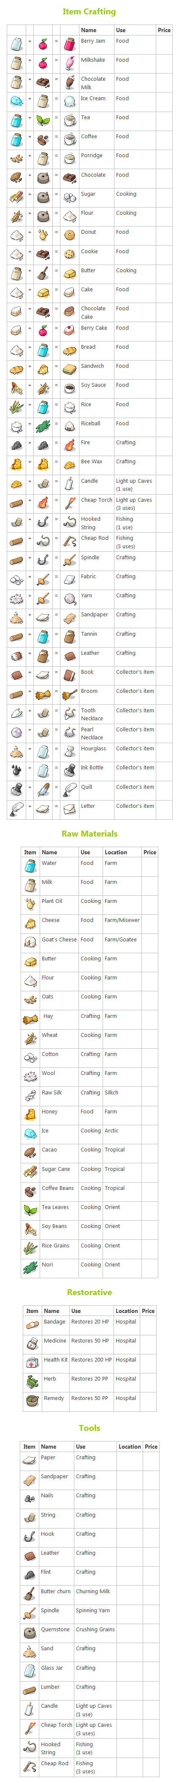Click the Item Crafting heading
This screenshot has height=1783, width=179.
click(89, 12)
